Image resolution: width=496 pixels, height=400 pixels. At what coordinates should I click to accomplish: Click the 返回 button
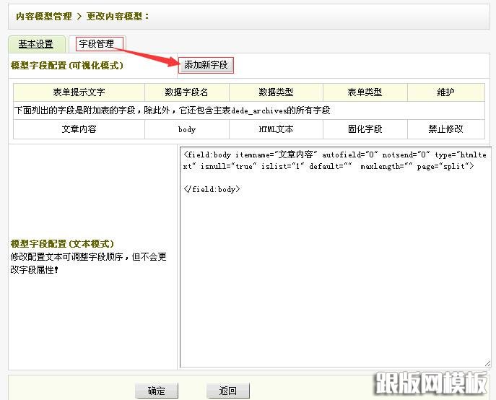tap(227, 391)
